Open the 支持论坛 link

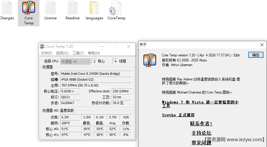click(201, 133)
